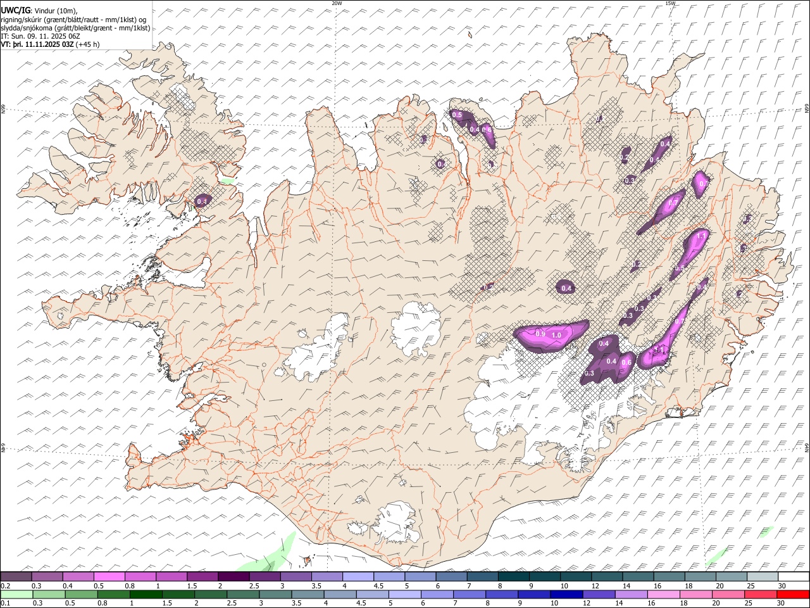Click the '15W' longitude label
Screen dimensions: 810x608
point(670,3)
